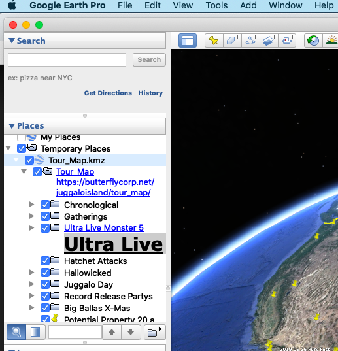Click the Gatherings folder icon
The image size is (338, 351).
point(55,216)
